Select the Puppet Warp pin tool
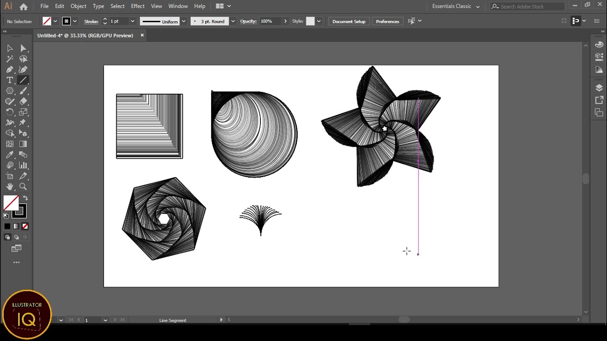Viewport: 607px width, 341px height. [x=23, y=123]
